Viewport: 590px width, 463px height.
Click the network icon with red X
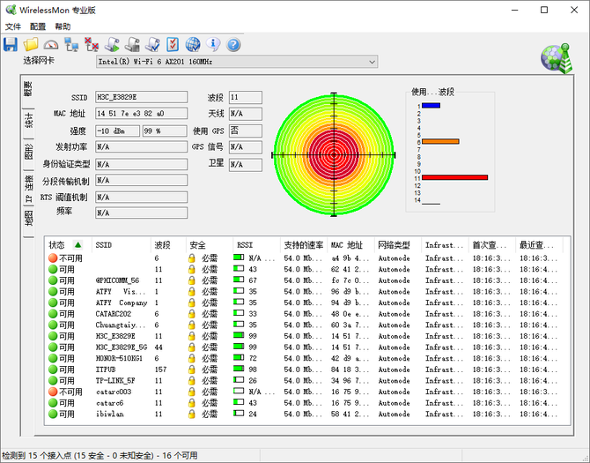(92, 44)
